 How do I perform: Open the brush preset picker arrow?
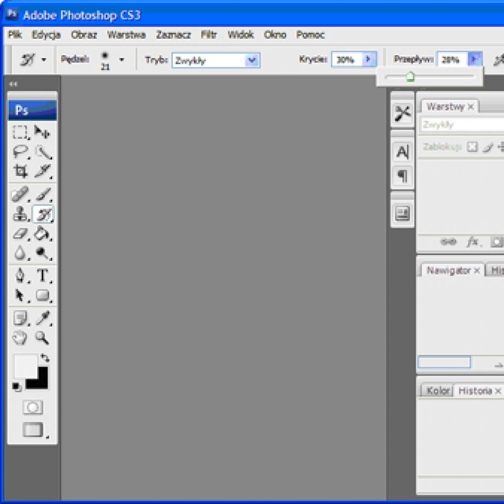point(122,60)
